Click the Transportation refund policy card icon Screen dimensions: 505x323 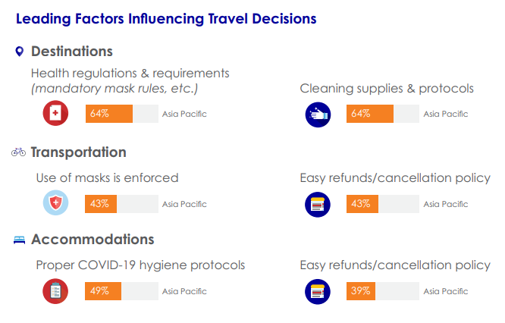(x=318, y=205)
